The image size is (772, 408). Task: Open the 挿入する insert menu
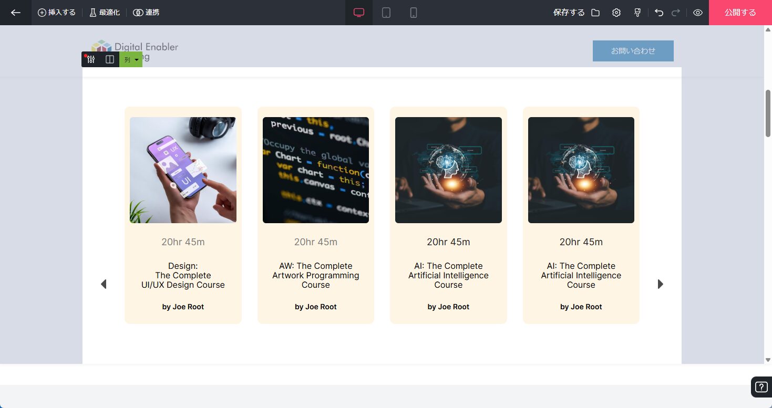pos(57,13)
